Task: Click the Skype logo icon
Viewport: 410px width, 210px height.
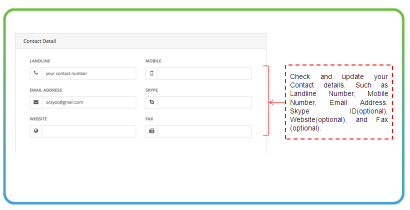Action: coord(151,102)
